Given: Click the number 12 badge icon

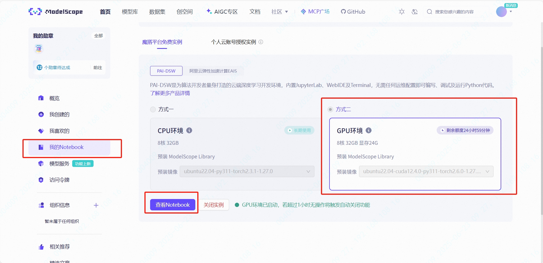Looking at the screenshot, I should pyautogui.click(x=40, y=67).
